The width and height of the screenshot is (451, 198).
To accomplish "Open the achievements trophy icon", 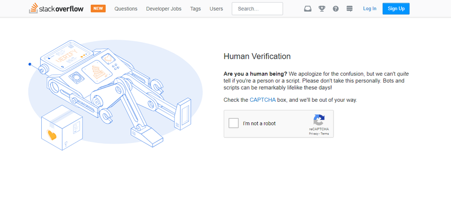I will (322, 9).
